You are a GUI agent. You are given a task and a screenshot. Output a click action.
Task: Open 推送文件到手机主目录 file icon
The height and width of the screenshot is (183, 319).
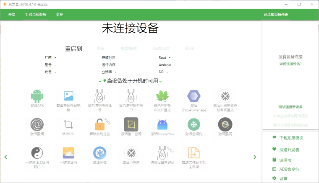(193, 153)
